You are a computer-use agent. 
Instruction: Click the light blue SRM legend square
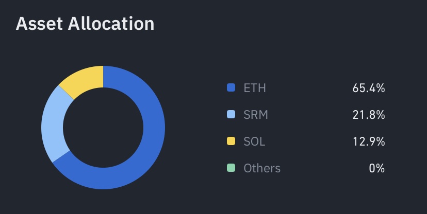231,115
